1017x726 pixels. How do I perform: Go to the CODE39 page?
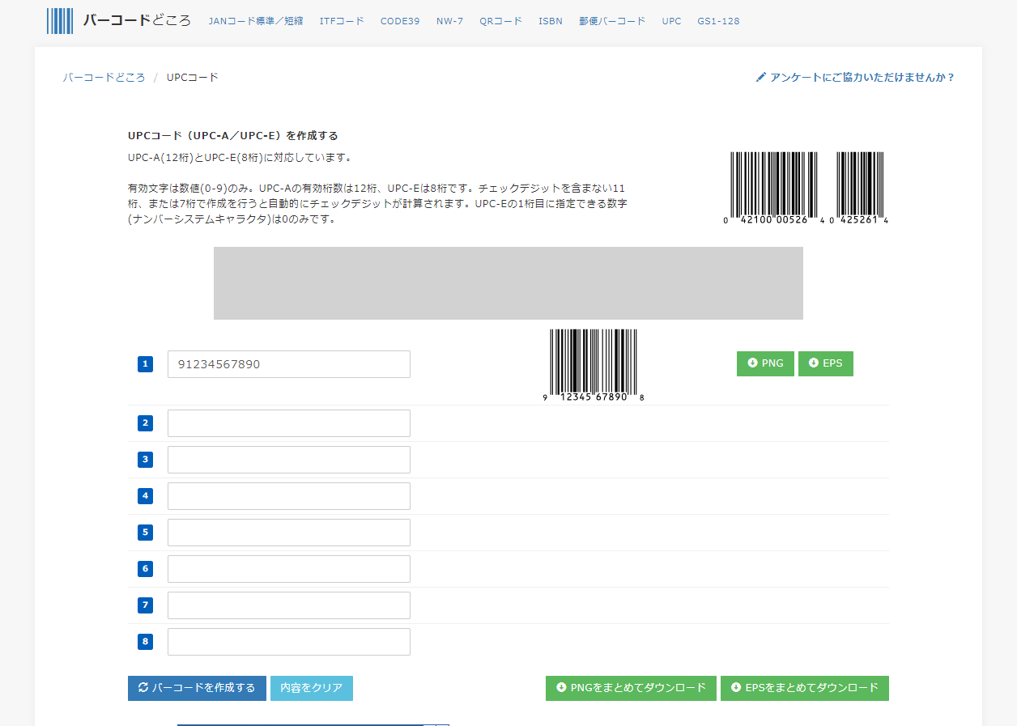400,21
